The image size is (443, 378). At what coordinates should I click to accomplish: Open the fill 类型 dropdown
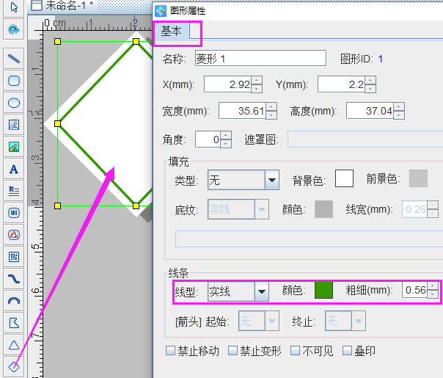click(272, 180)
